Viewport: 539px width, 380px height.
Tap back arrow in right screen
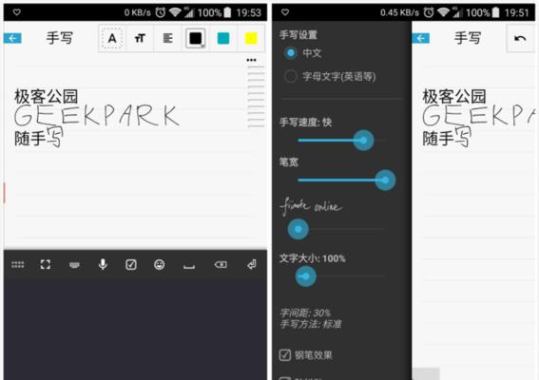coord(420,38)
